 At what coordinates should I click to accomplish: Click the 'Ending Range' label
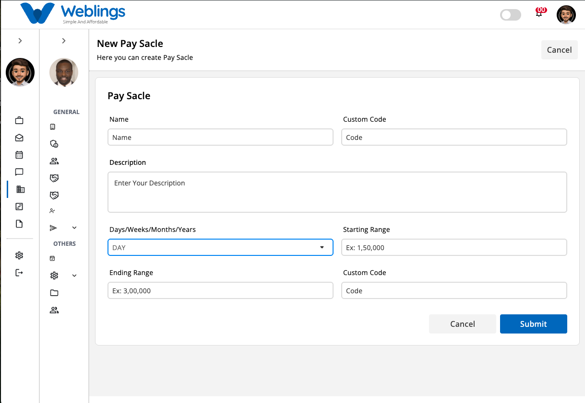coord(131,273)
